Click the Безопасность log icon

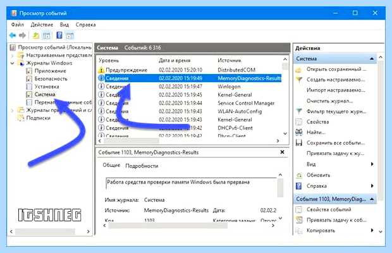pos(29,79)
